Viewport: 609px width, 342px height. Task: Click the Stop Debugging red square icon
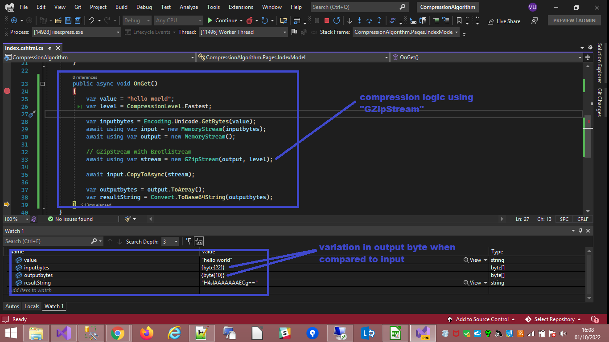click(327, 20)
